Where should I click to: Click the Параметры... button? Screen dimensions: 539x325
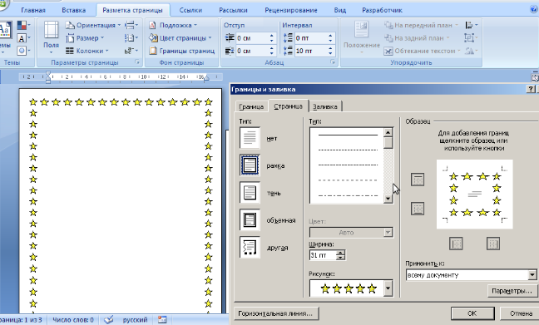tap(512, 291)
